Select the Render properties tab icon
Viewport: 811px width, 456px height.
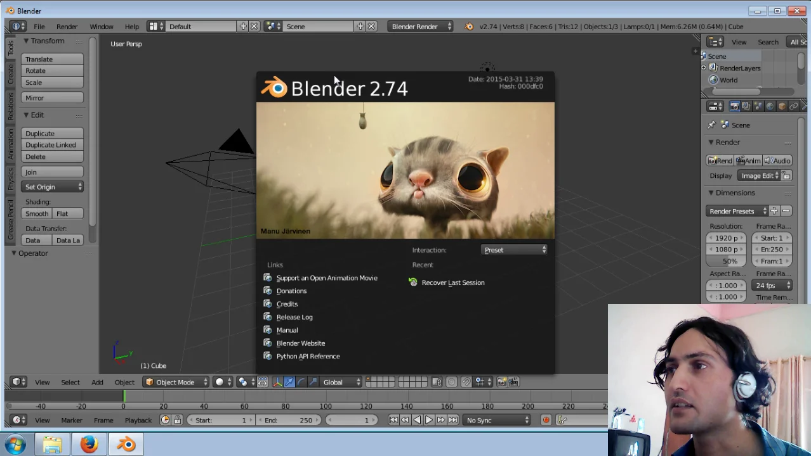pos(735,106)
